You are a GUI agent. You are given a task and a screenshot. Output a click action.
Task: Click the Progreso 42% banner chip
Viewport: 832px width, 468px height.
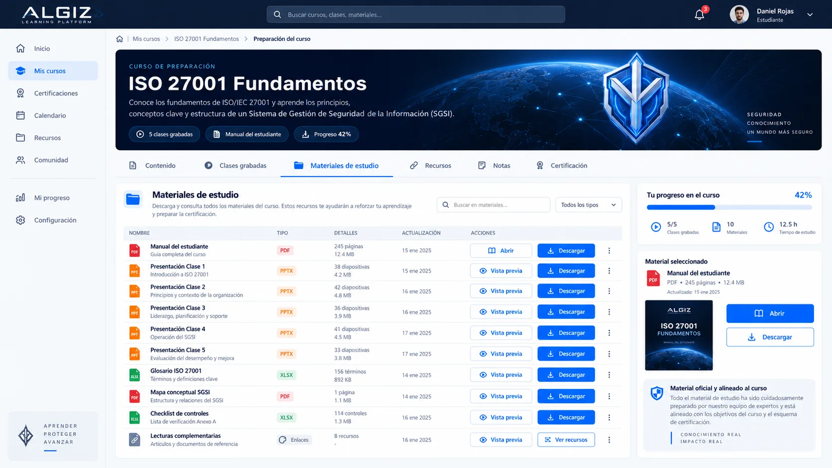click(x=326, y=134)
